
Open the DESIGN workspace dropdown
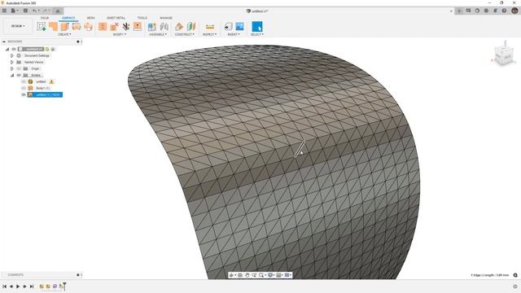(18, 26)
